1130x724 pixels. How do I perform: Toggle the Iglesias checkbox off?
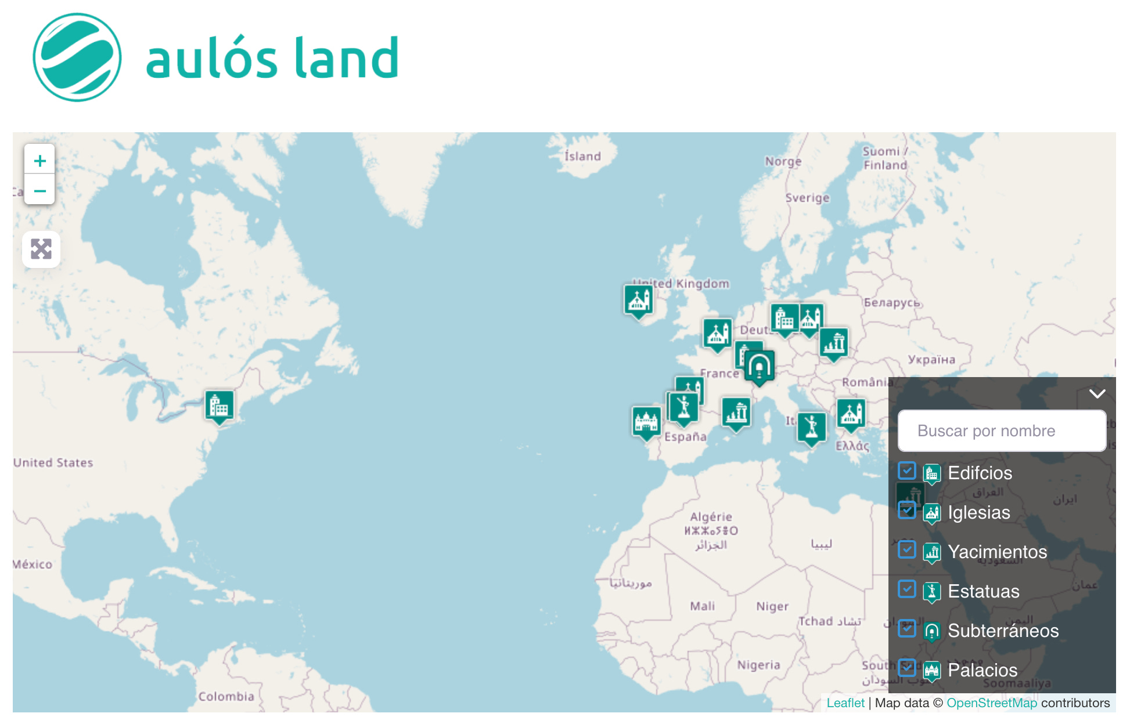click(x=906, y=511)
